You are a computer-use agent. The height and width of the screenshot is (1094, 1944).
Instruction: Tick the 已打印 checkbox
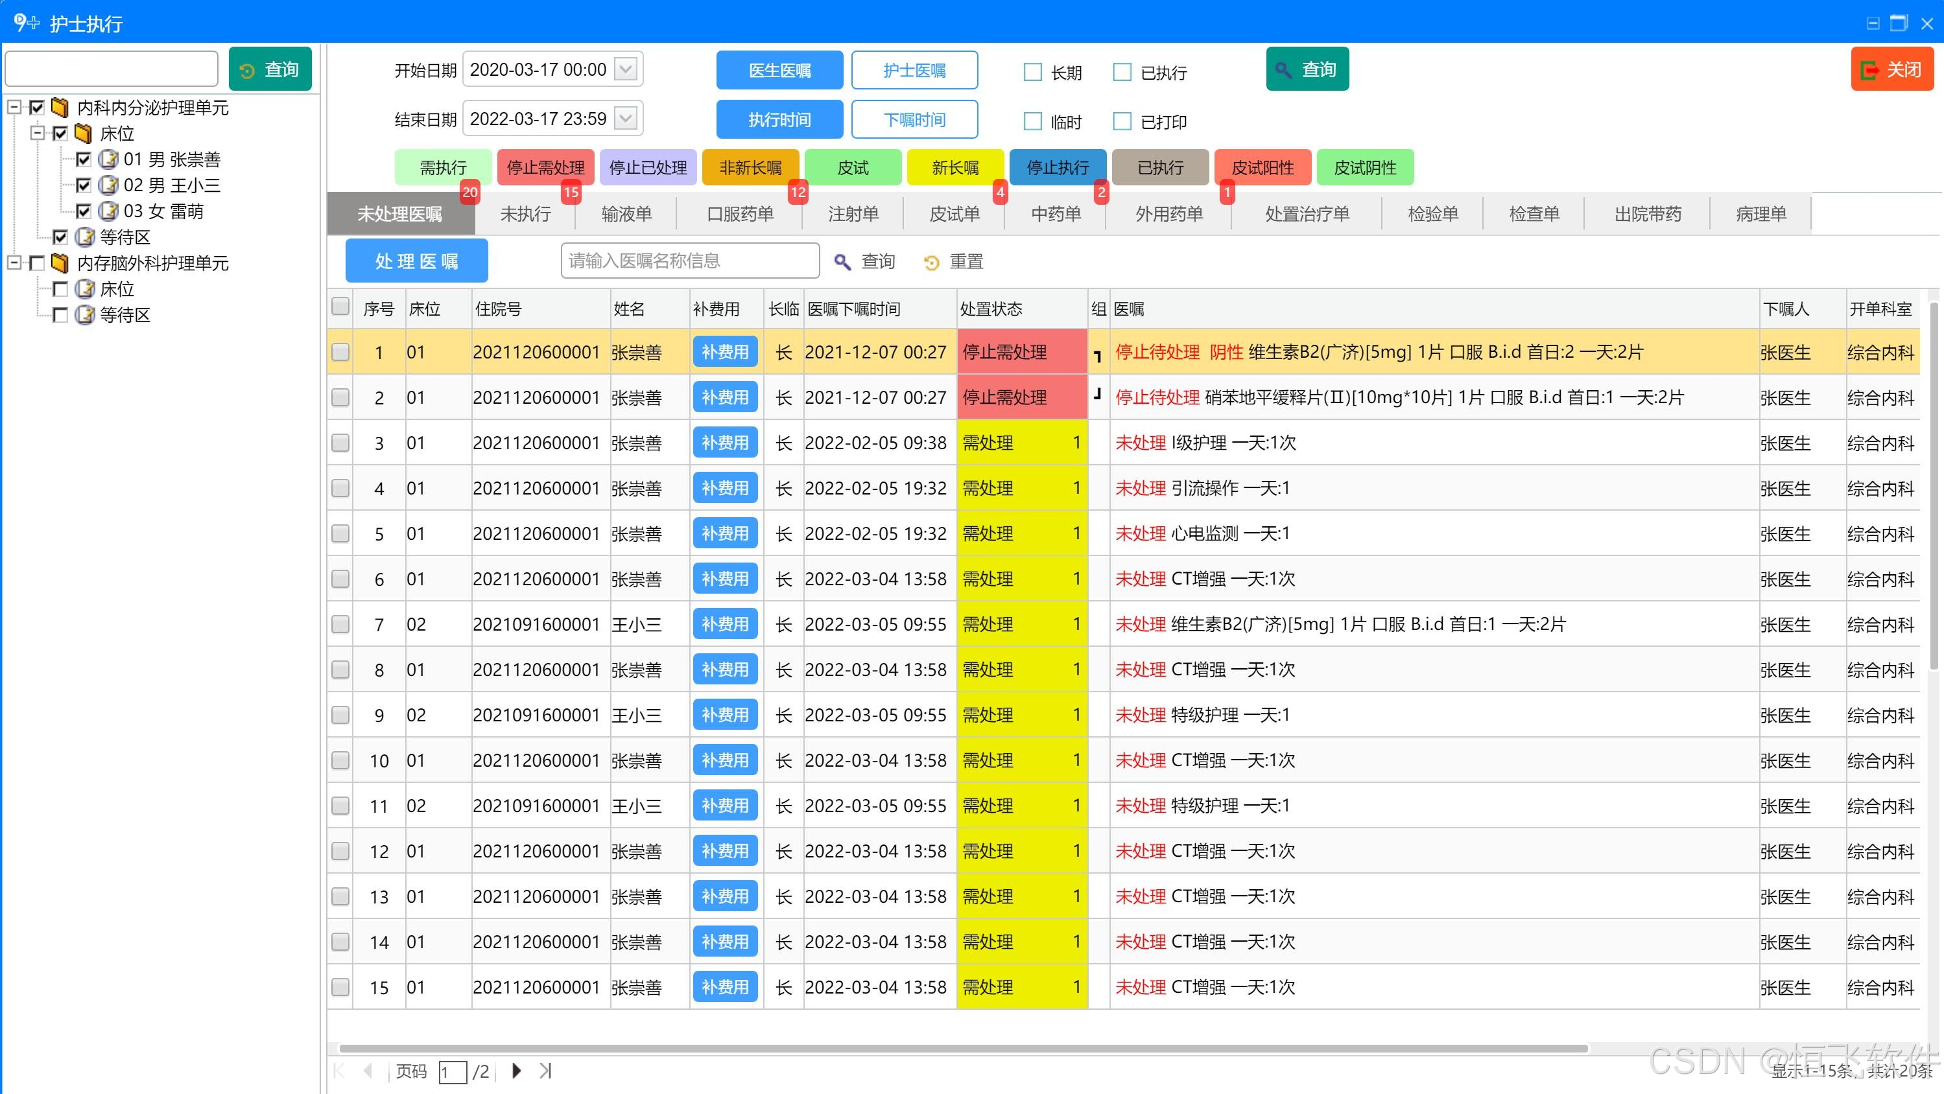pos(1122,121)
